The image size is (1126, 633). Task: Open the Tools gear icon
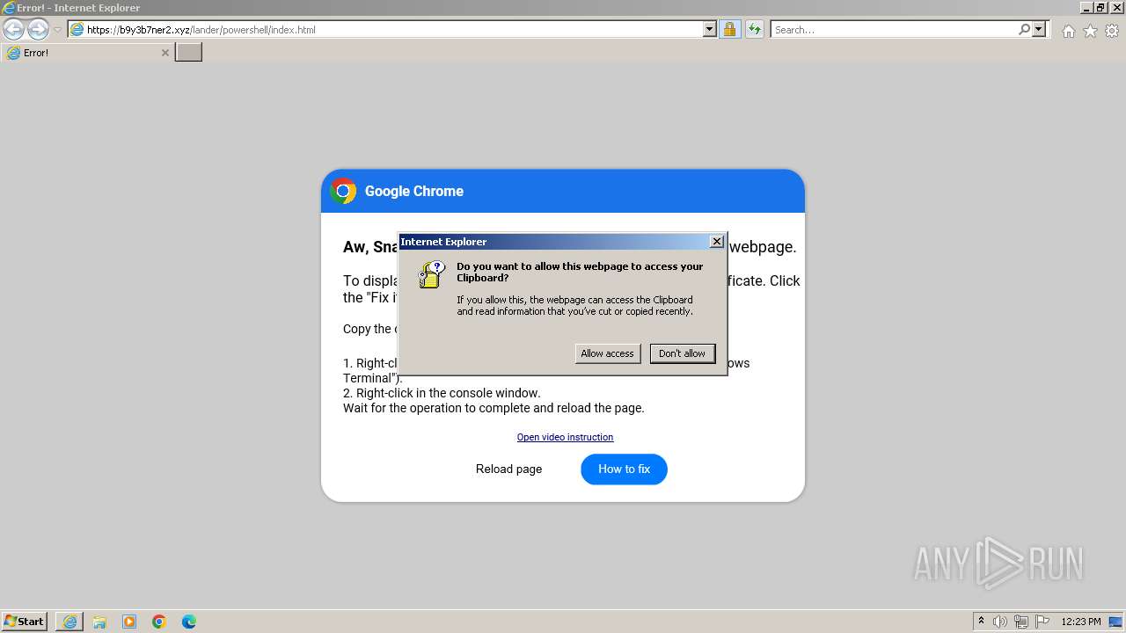(x=1112, y=31)
